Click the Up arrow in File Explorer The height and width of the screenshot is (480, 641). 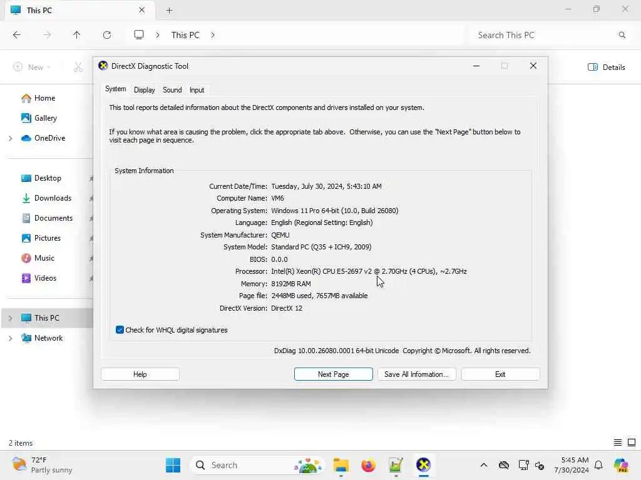77,35
